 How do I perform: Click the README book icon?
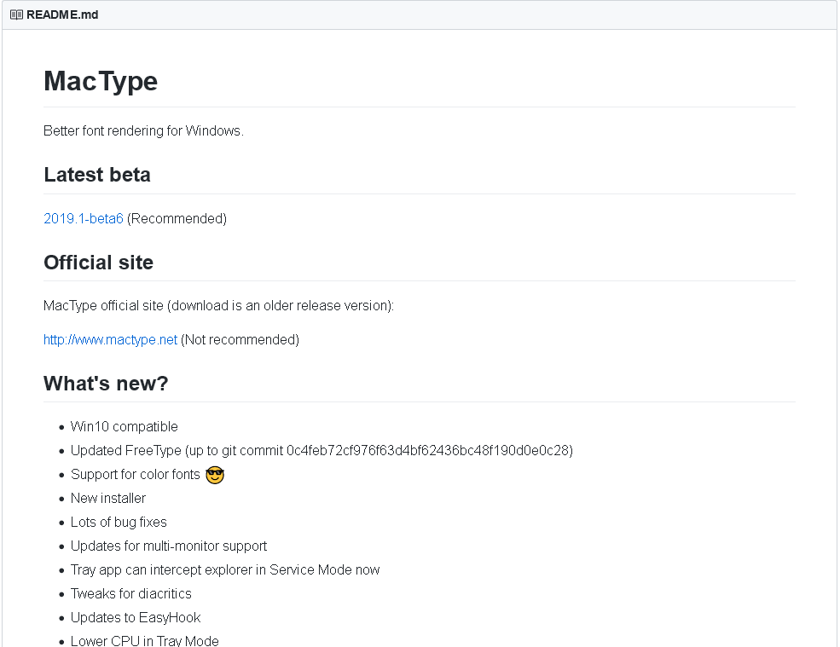(x=16, y=15)
